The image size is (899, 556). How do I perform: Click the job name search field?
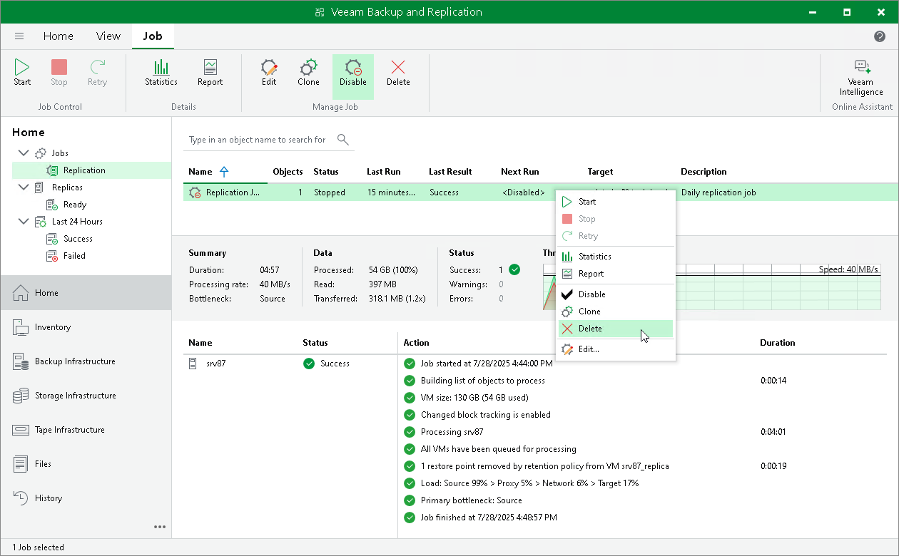(258, 140)
